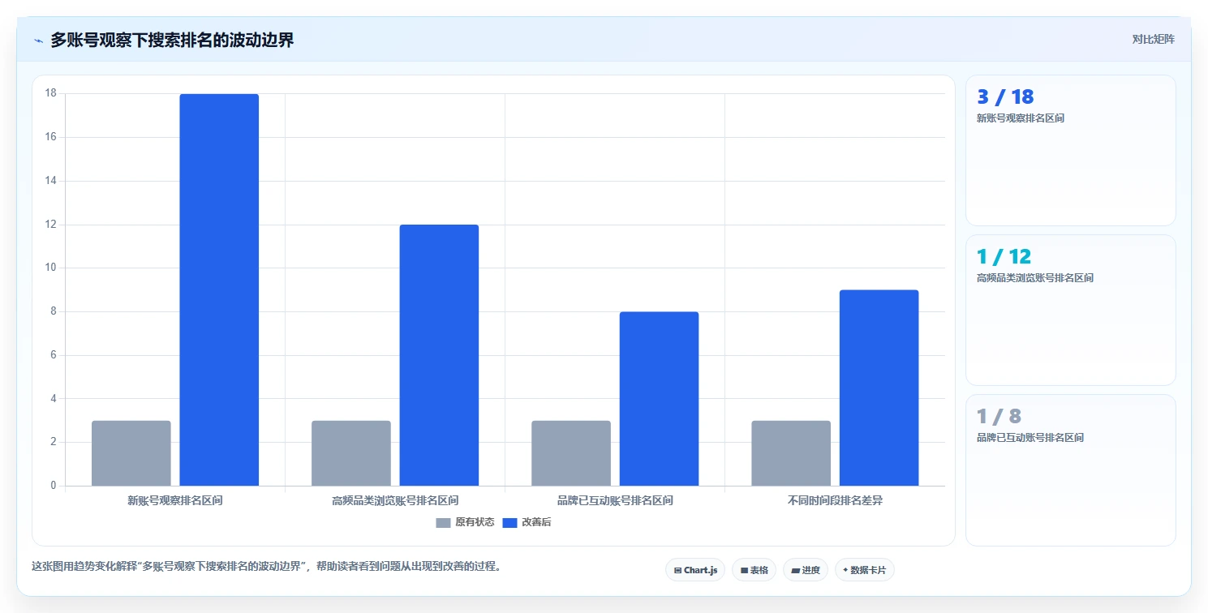
Task: Click the 进度 tag chip
Action: (806, 570)
